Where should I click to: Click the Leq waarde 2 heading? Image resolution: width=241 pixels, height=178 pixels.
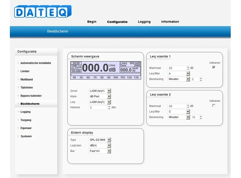(160, 95)
